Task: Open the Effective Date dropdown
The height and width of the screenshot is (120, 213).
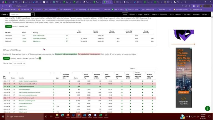Action: (19, 63)
